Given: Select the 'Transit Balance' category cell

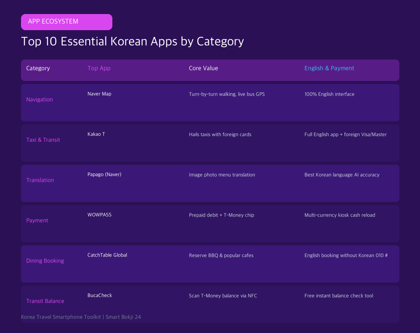Looking at the screenshot, I should (45, 301).
